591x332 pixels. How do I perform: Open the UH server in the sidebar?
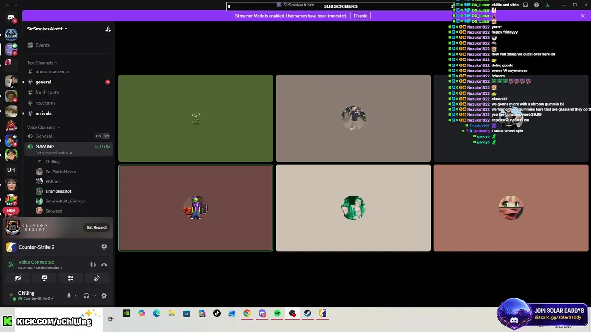pyautogui.click(x=11, y=170)
